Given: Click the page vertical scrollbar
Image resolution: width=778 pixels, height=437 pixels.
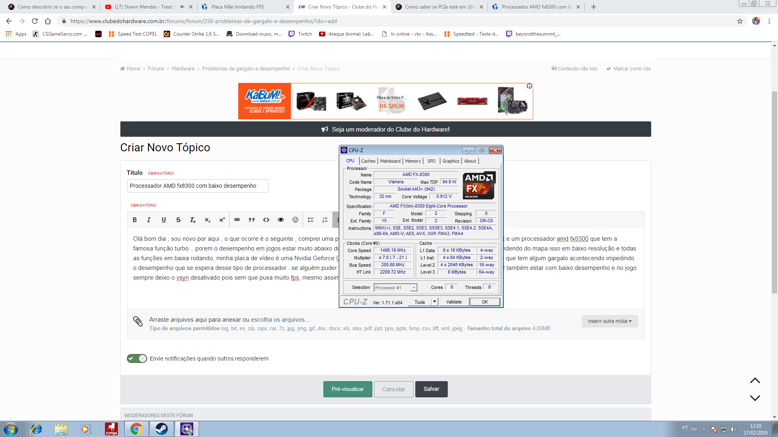Looking at the screenshot, I should [x=774, y=192].
